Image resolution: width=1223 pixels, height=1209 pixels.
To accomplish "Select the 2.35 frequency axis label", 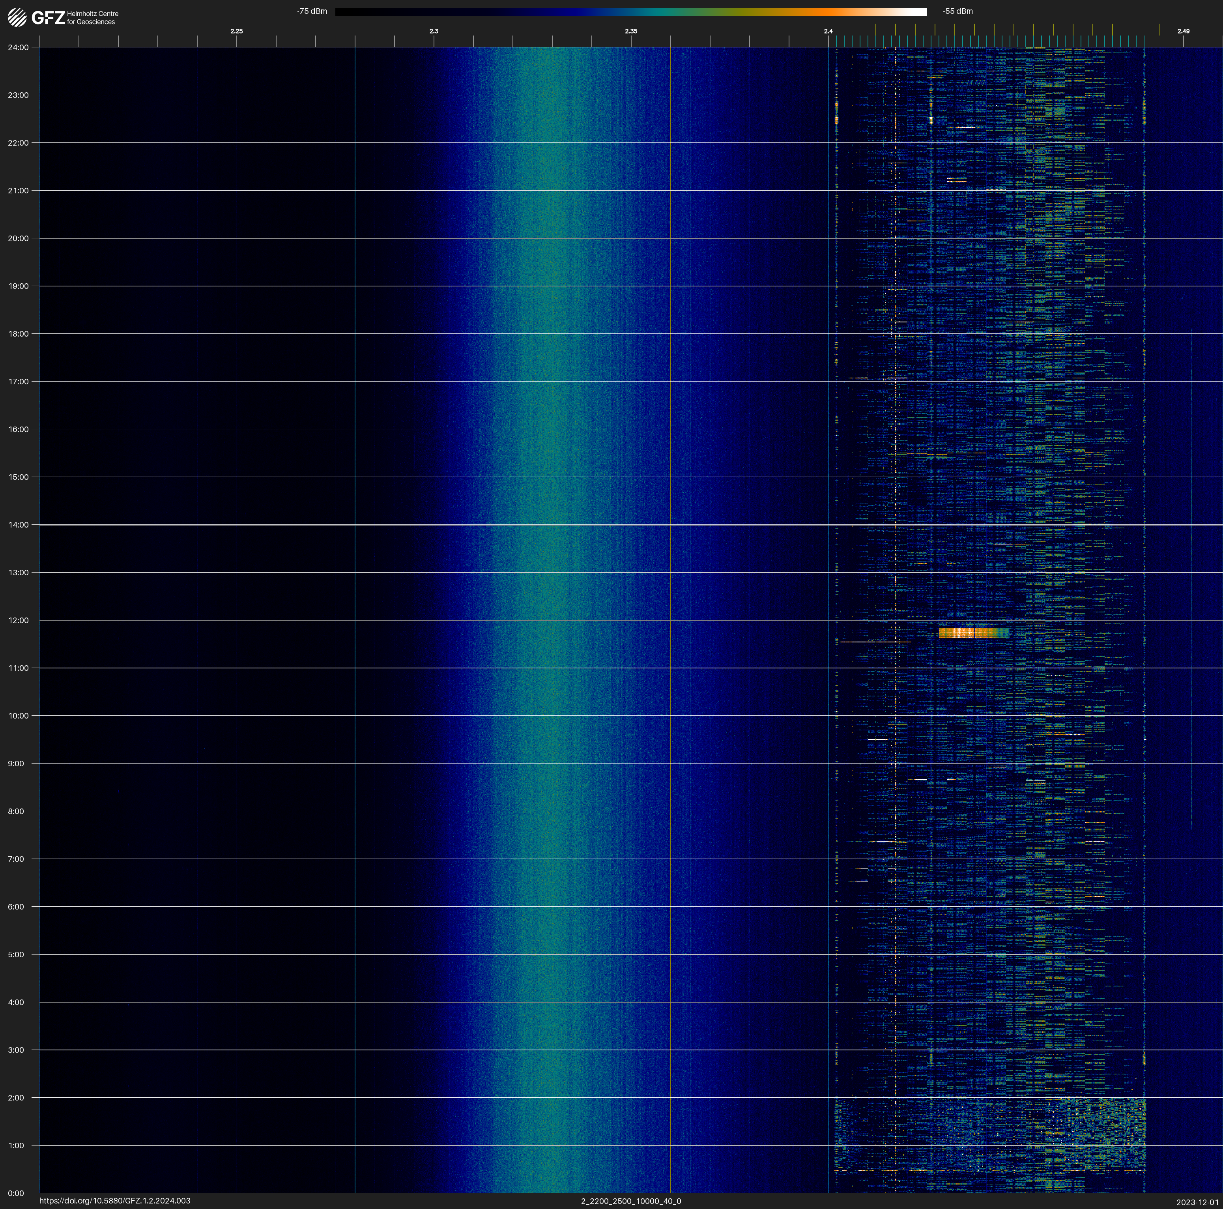I will 630,31.
